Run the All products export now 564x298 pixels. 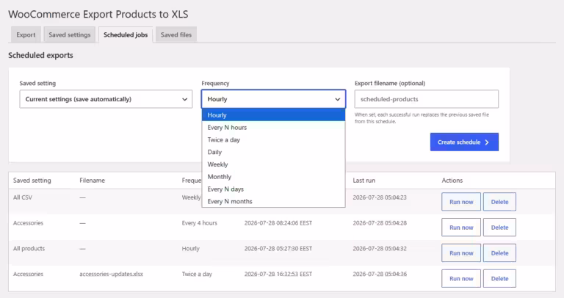(461, 252)
